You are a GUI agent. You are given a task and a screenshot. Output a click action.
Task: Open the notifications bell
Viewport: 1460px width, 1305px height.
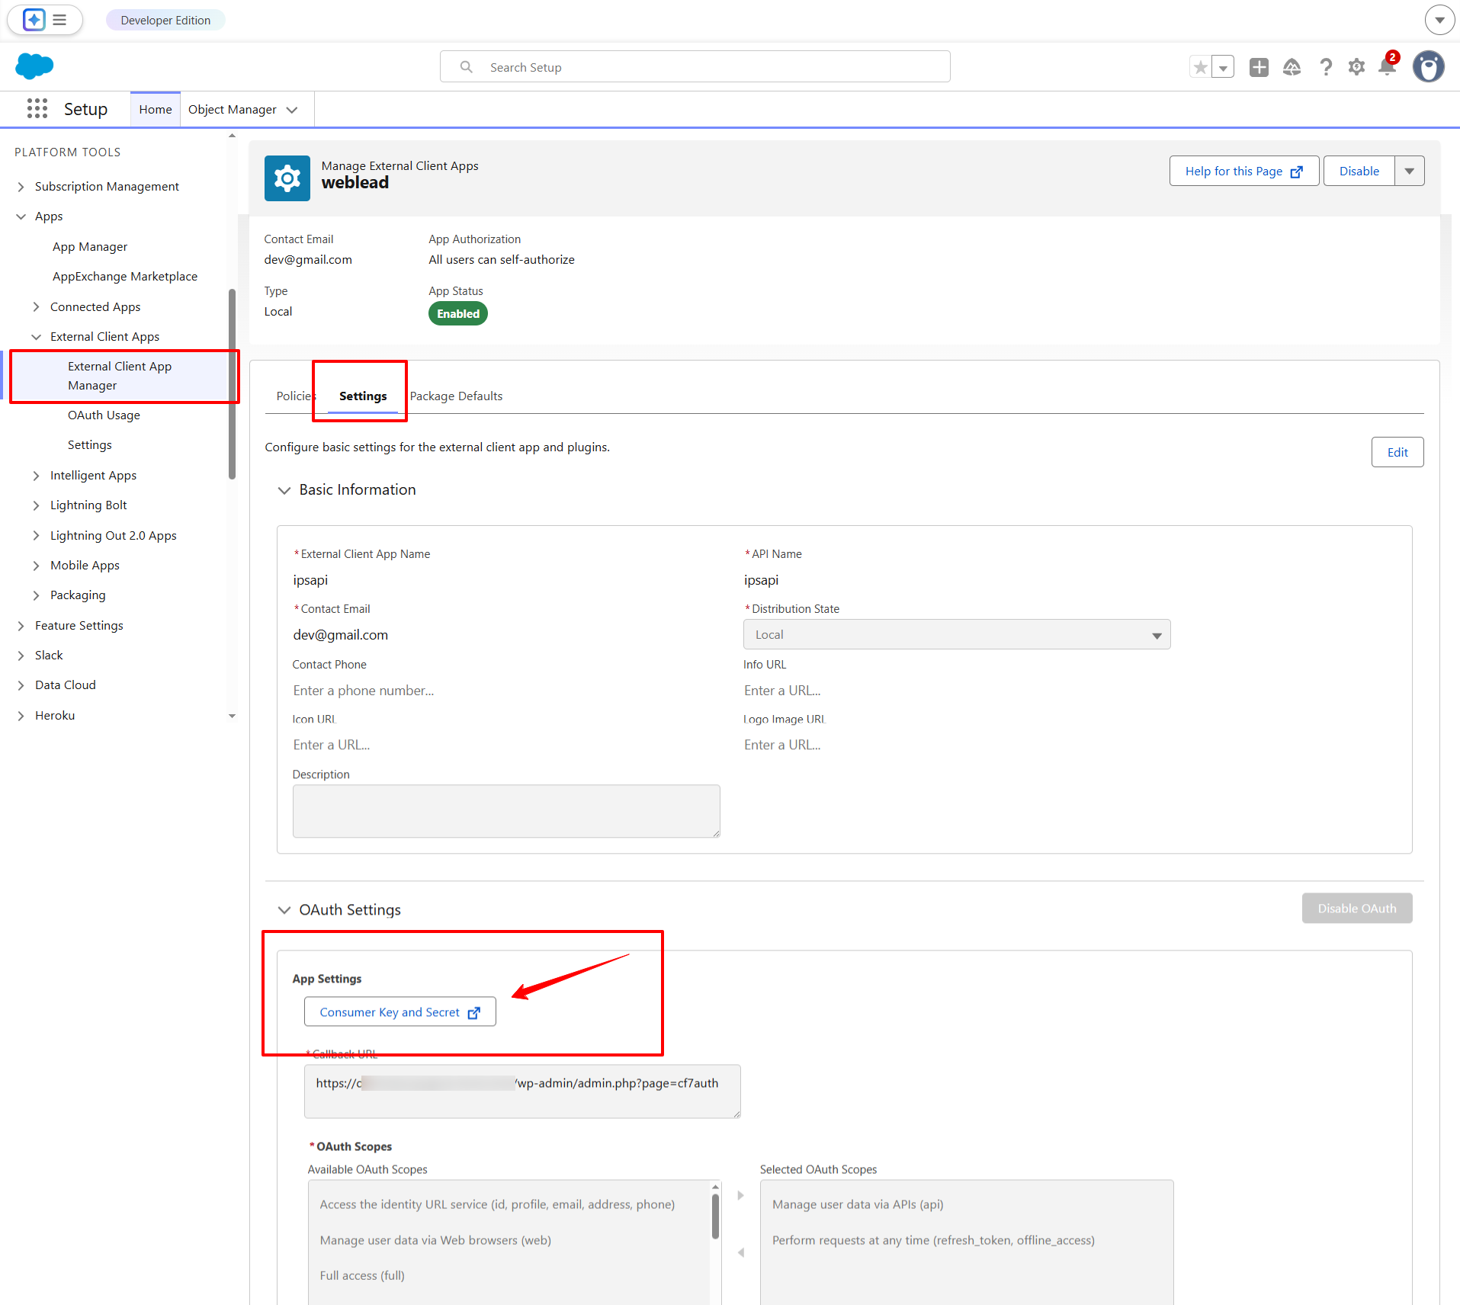point(1386,67)
